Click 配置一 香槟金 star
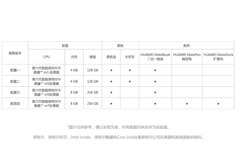Image resolution: width=236 pixels, height=151 pixels. pos(111,70)
